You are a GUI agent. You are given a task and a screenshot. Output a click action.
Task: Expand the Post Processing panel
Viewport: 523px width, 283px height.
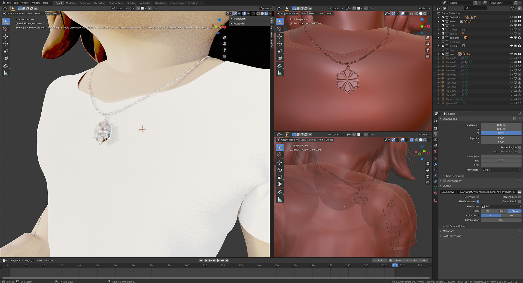click(x=452, y=236)
